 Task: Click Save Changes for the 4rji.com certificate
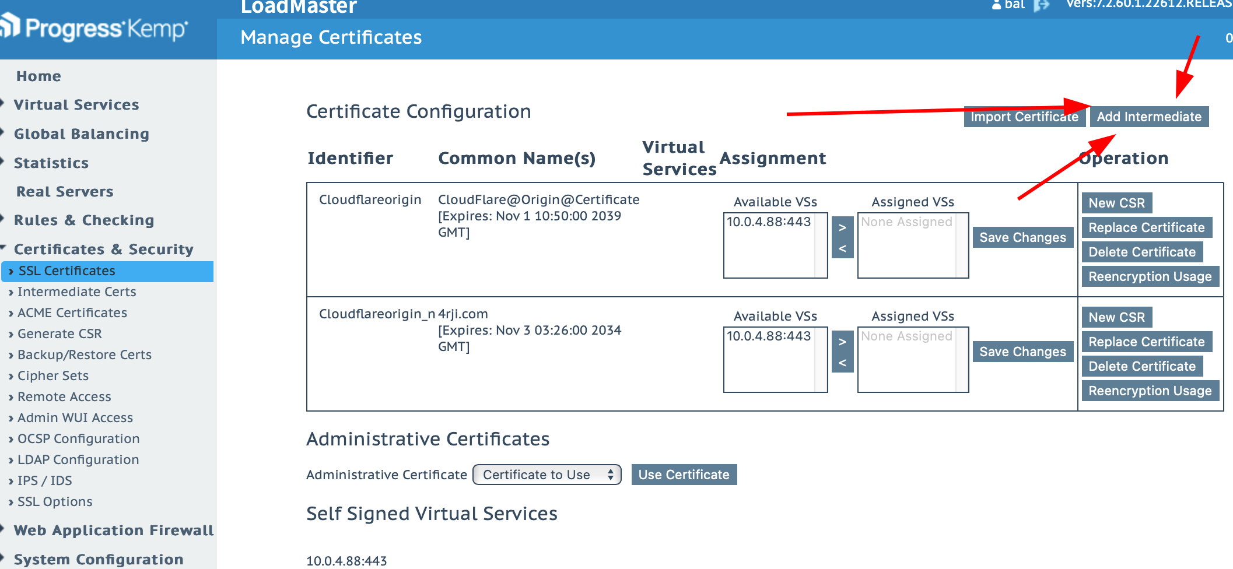(1022, 352)
